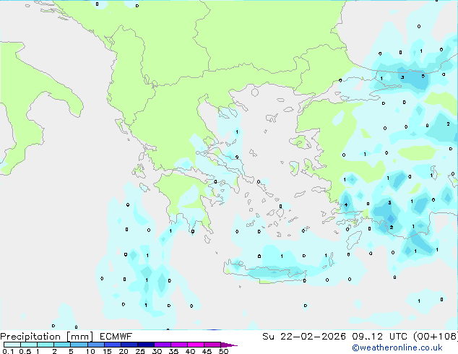Click the legend label '15'
This screenshot has height=354, width=458.
point(107,351)
